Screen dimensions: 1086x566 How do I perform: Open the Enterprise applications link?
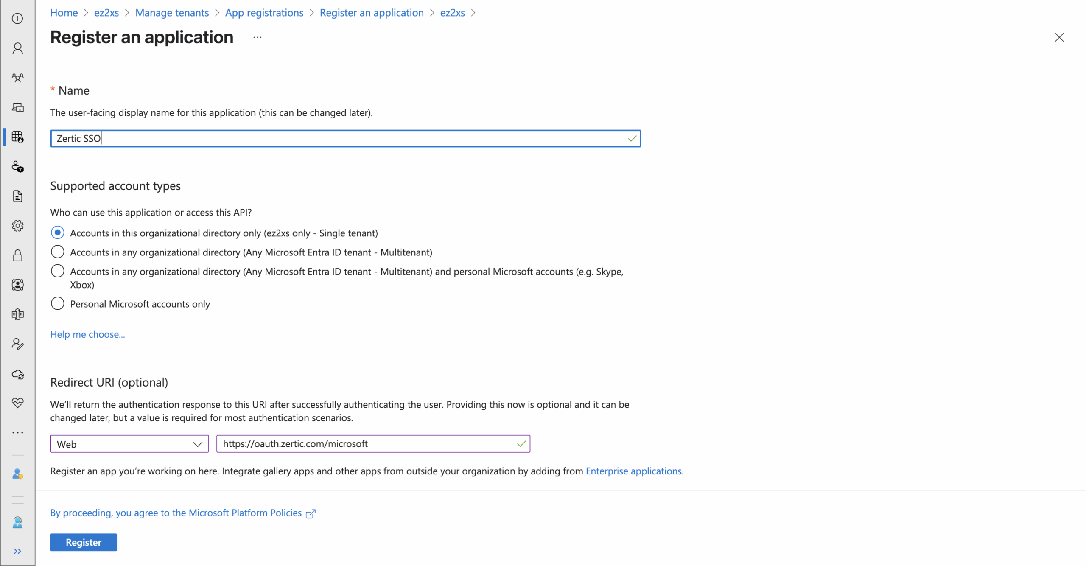pos(633,471)
